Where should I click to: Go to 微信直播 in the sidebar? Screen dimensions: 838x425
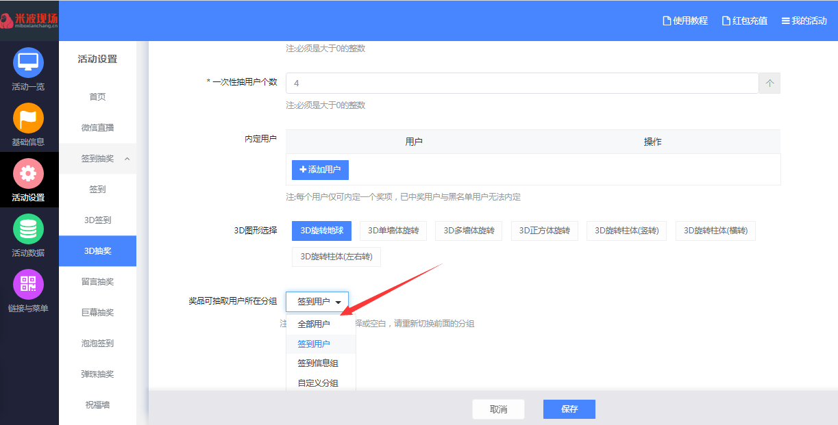point(97,127)
